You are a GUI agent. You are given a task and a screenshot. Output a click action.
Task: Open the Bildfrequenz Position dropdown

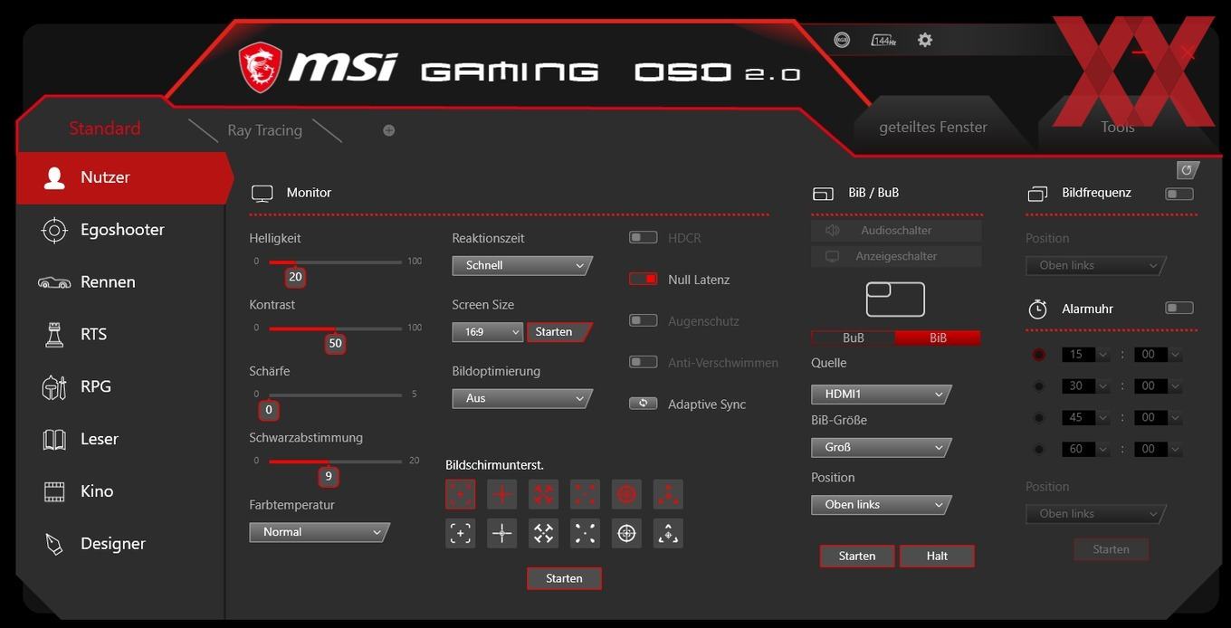[1096, 265]
